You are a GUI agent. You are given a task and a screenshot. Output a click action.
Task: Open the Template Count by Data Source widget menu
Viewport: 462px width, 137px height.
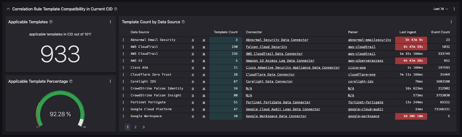click(451, 22)
